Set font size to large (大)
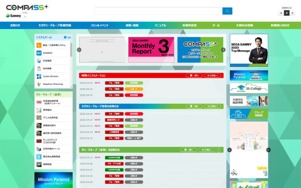Viewport: 301px width, 188px height. coord(292,13)
